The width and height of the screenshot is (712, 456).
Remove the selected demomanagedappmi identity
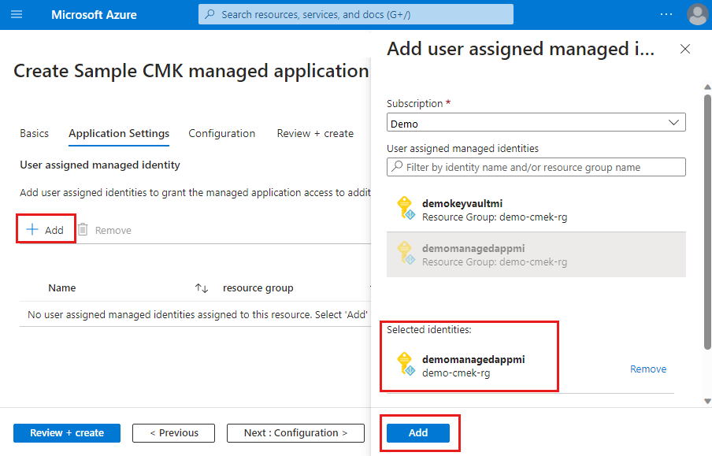coord(647,369)
